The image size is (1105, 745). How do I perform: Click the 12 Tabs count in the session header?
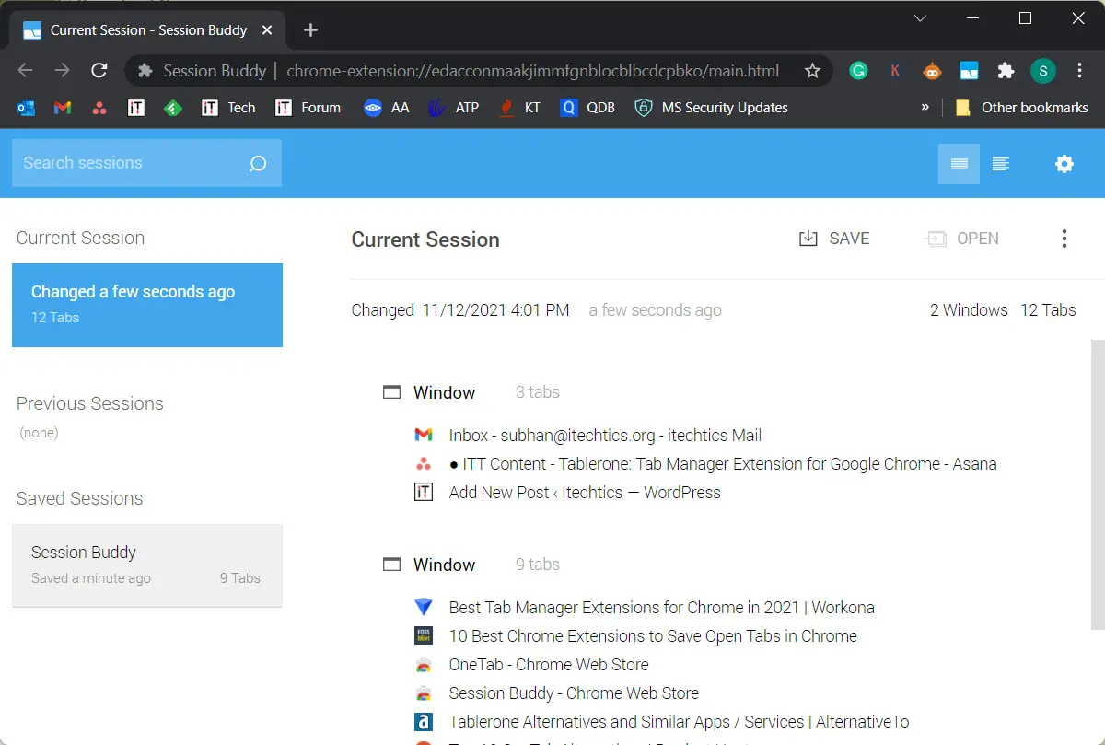(1048, 310)
